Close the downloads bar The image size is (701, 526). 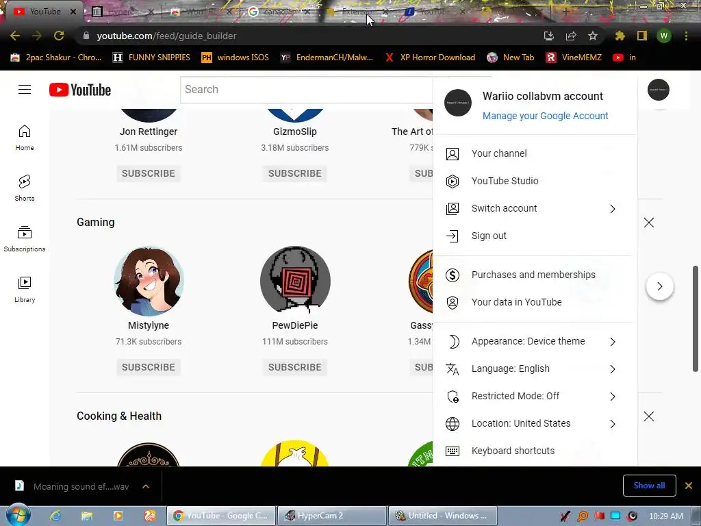[x=689, y=486]
